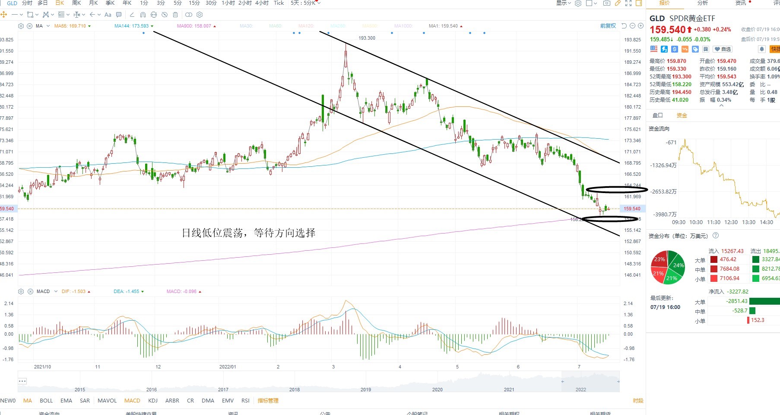Switch to the 周K weekly chart
The image size is (780, 415).
tap(76, 3)
